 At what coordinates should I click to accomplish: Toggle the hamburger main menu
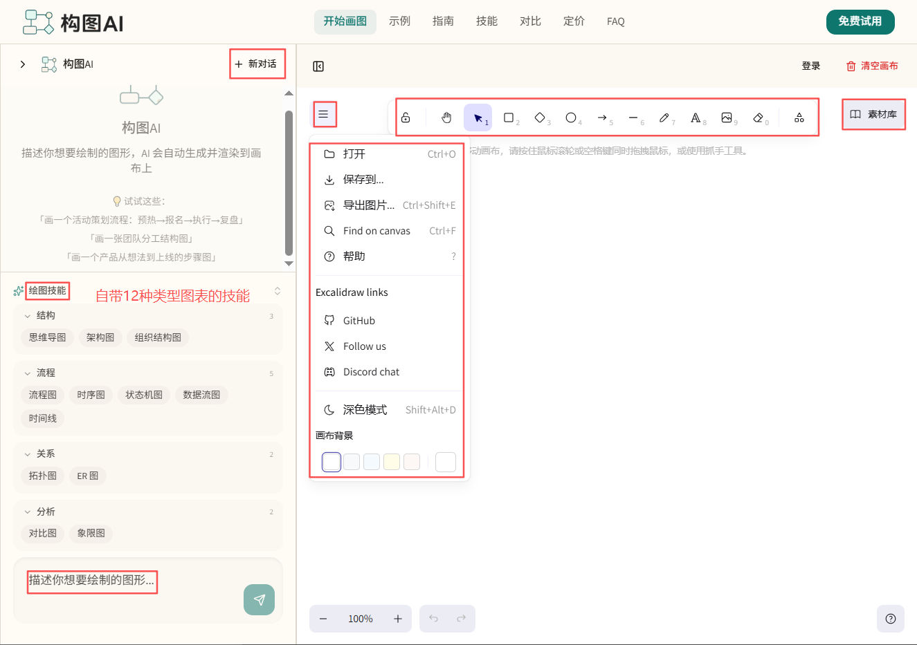pyautogui.click(x=323, y=114)
